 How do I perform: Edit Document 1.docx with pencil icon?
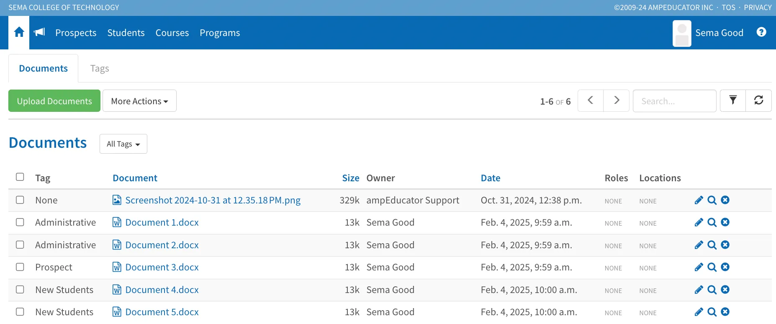click(699, 222)
